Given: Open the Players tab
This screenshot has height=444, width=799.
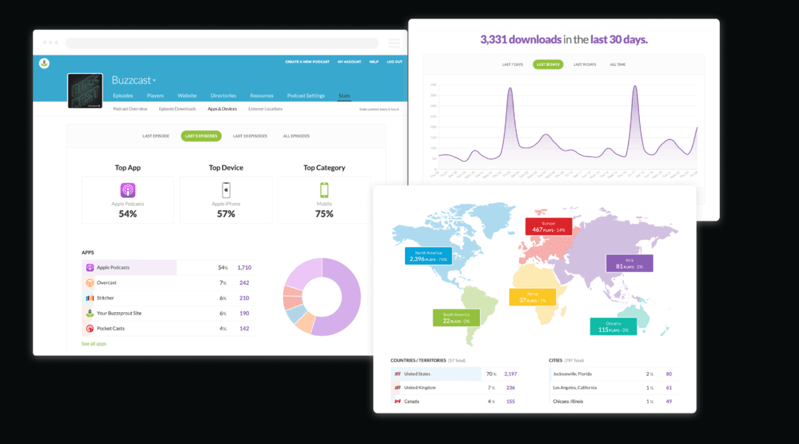Looking at the screenshot, I should [155, 96].
